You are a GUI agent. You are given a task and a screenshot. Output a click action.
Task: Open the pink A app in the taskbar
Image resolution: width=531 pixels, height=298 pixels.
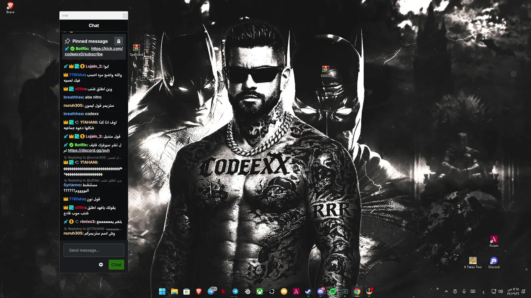pyautogui.click(x=296, y=291)
